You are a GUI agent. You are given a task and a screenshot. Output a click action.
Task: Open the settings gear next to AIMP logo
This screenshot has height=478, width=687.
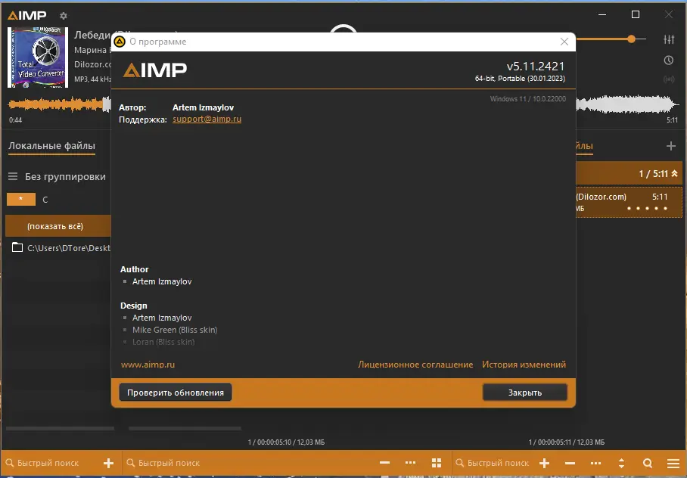(x=64, y=16)
